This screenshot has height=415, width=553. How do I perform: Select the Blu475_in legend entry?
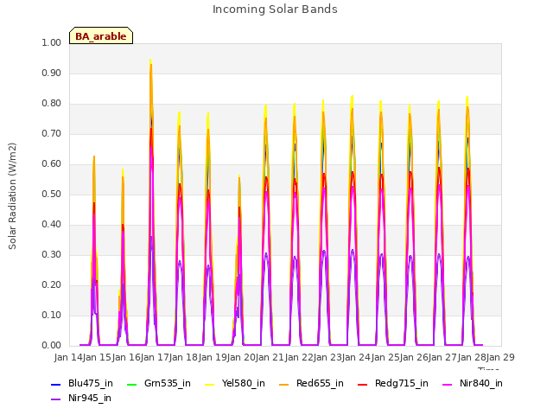click(x=82, y=384)
